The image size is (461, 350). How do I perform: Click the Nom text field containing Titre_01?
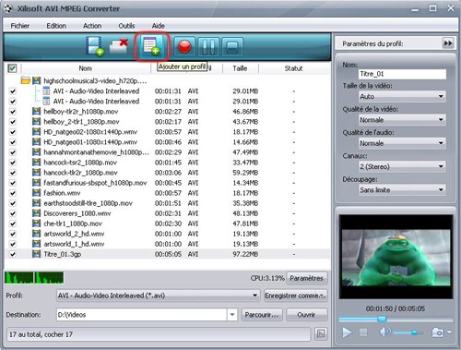pyautogui.click(x=402, y=74)
